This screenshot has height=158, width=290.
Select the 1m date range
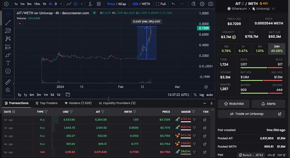(46, 95)
